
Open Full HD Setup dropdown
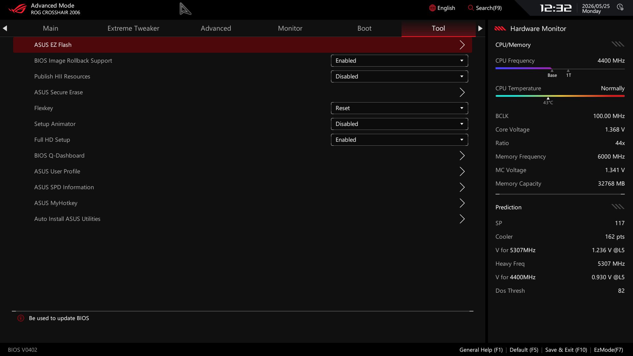[x=399, y=140]
